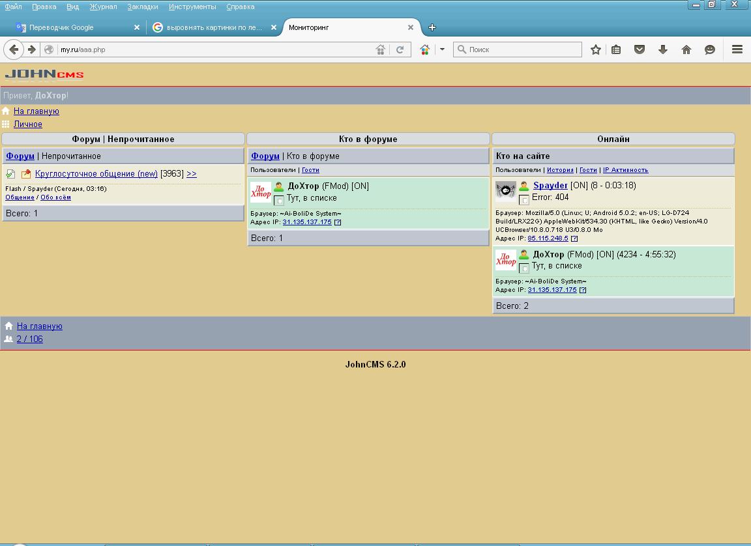Click the JohnCMS logo
The width and height of the screenshot is (751, 546).
[44, 74]
